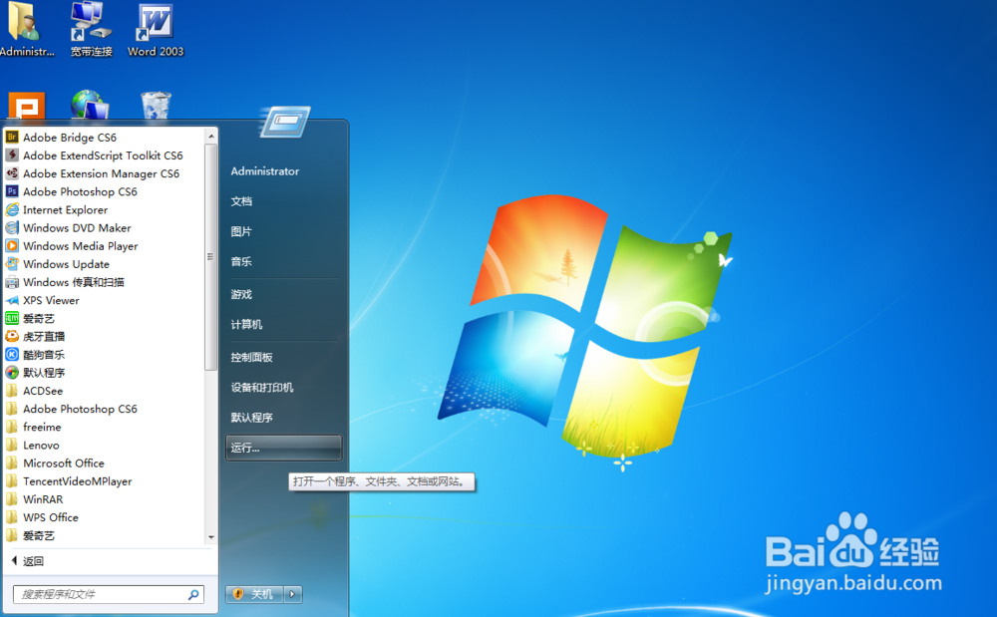The image size is (997, 617).
Task: Click the 关机 shutdown button
Action: pos(255,594)
